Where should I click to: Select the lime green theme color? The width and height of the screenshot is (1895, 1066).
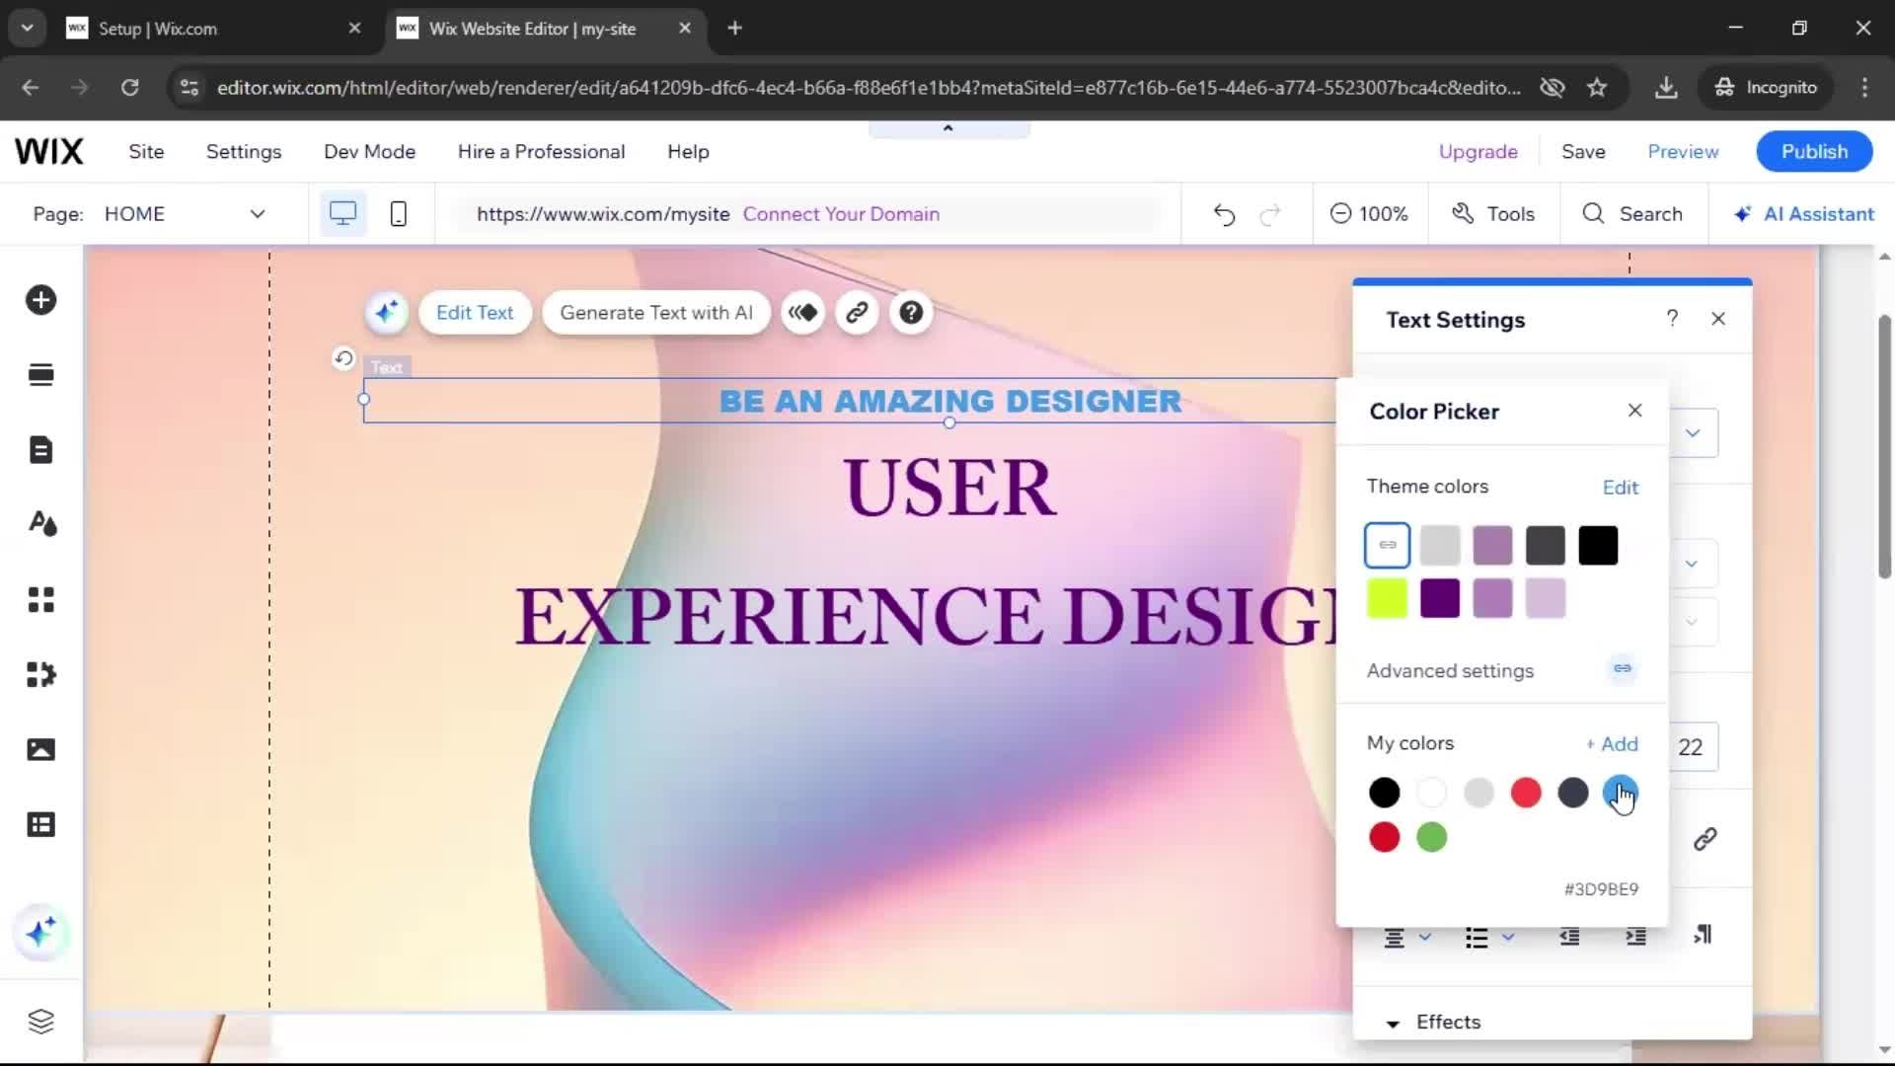[1387, 598]
